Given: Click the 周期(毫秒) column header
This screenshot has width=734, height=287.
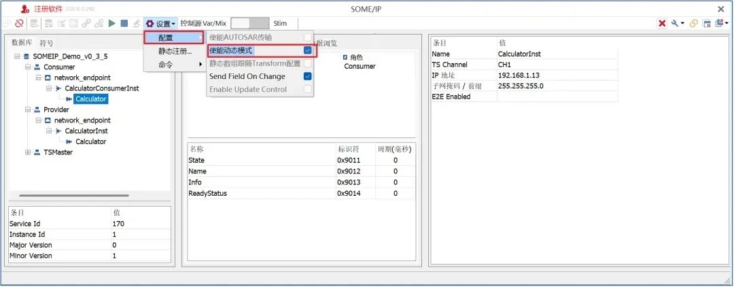Looking at the screenshot, I should point(395,150).
